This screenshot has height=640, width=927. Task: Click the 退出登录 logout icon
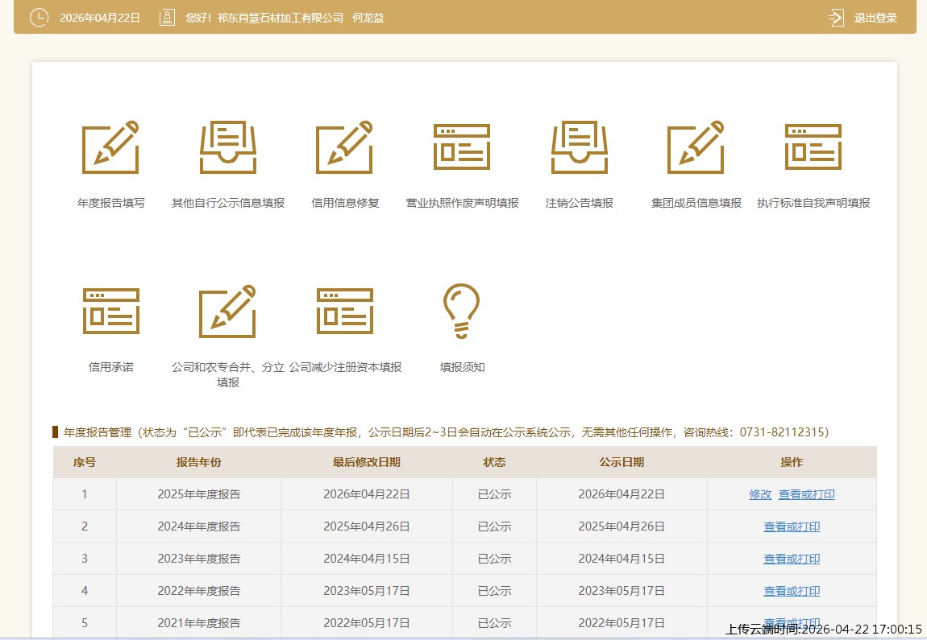pyautogui.click(x=836, y=18)
